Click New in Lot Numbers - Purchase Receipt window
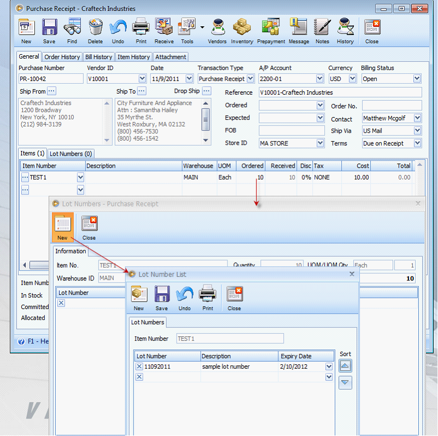438x436 pixels. click(62, 227)
